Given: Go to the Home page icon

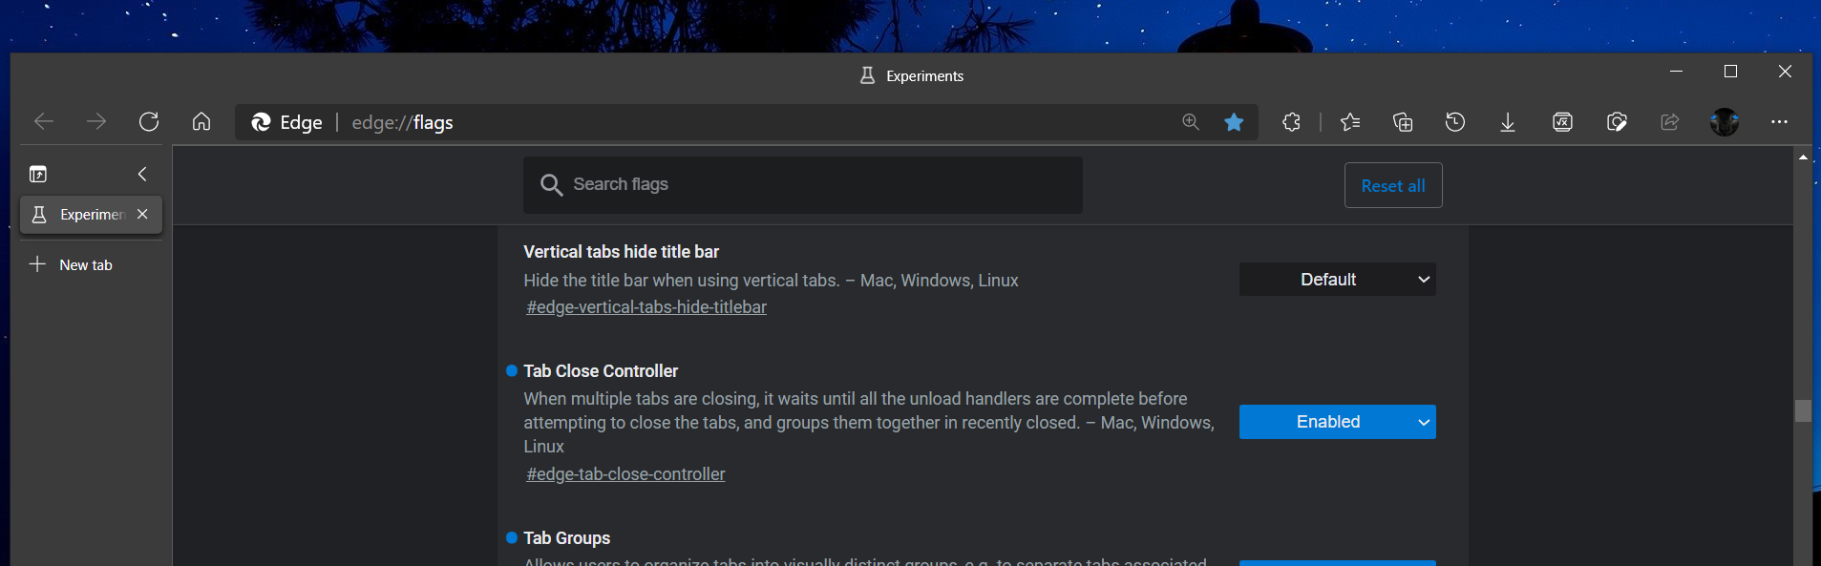Looking at the screenshot, I should [x=201, y=122].
